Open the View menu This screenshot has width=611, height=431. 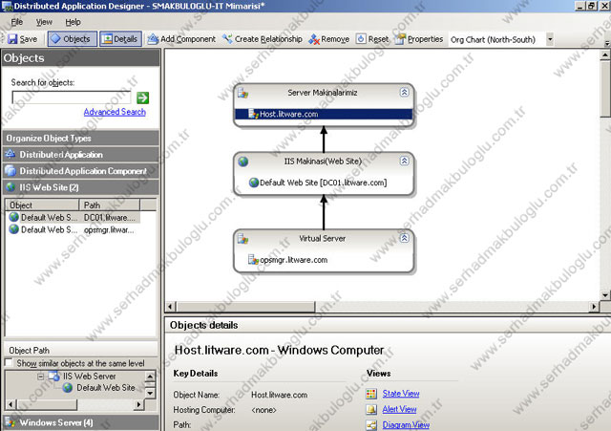[44, 22]
